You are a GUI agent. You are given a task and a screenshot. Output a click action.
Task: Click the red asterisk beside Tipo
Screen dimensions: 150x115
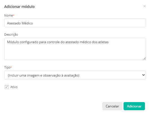11,67
